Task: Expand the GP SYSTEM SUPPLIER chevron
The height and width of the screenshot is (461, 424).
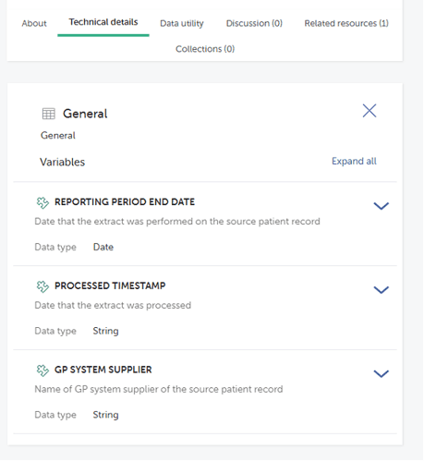Action: (x=382, y=373)
